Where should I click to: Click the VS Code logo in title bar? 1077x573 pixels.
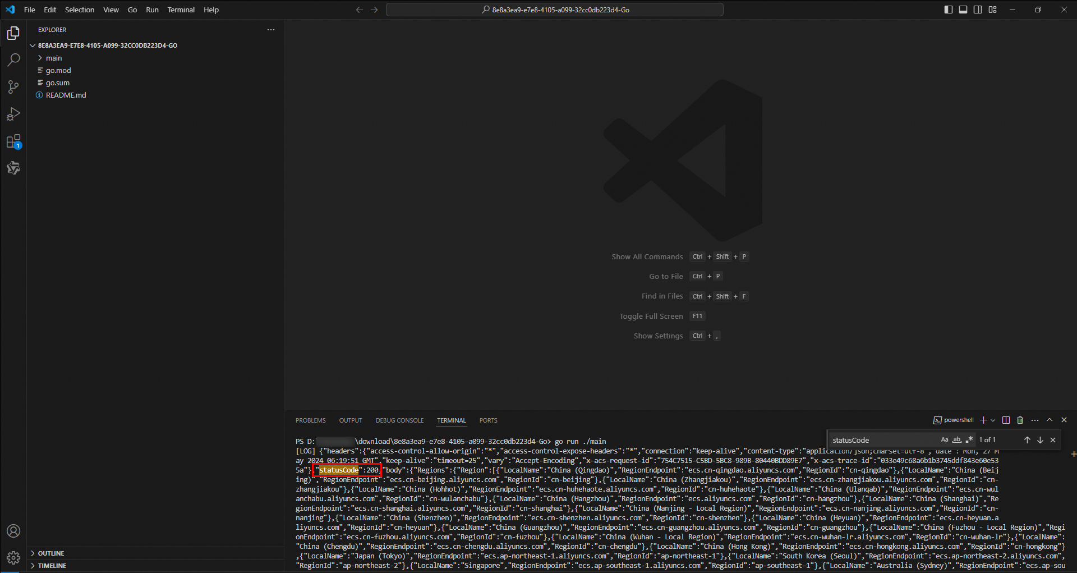point(10,10)
